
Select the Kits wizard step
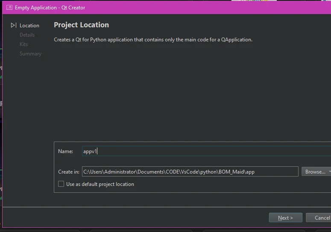[x=23, y=44]
